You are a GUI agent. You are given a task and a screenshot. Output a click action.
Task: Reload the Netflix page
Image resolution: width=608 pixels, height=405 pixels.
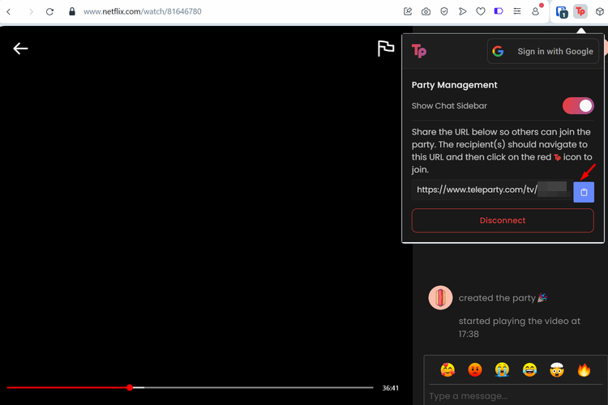pyautogui.click(x=49, y=11)
